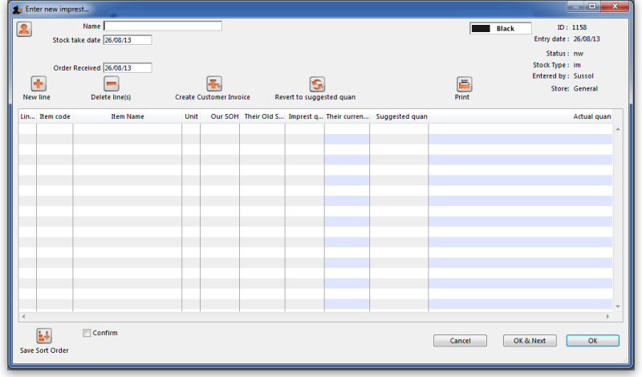Sort by the Item Name column header
This screenshot has width=642, height=377.
127,116
